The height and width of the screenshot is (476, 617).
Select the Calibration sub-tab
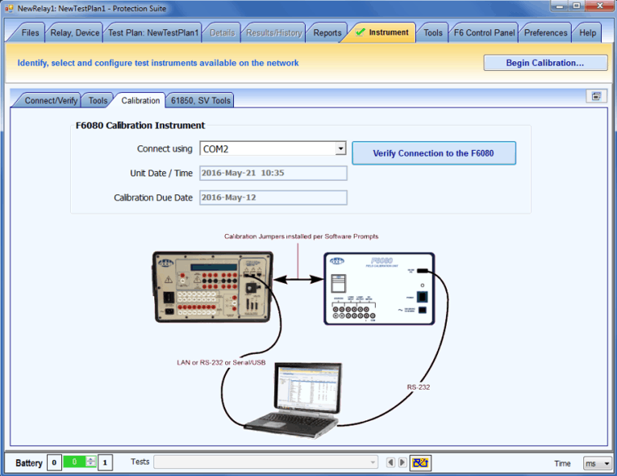140,100
